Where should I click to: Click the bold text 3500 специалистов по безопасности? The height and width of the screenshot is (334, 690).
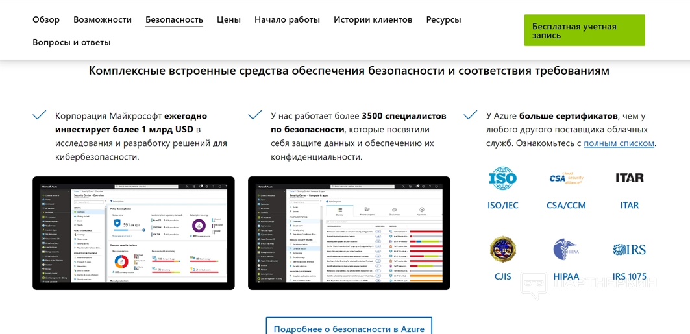[x=359, y=123]
